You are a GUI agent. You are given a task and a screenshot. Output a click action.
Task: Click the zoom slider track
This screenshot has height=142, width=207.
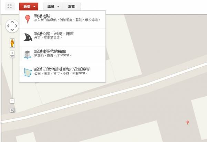point(12,78)
